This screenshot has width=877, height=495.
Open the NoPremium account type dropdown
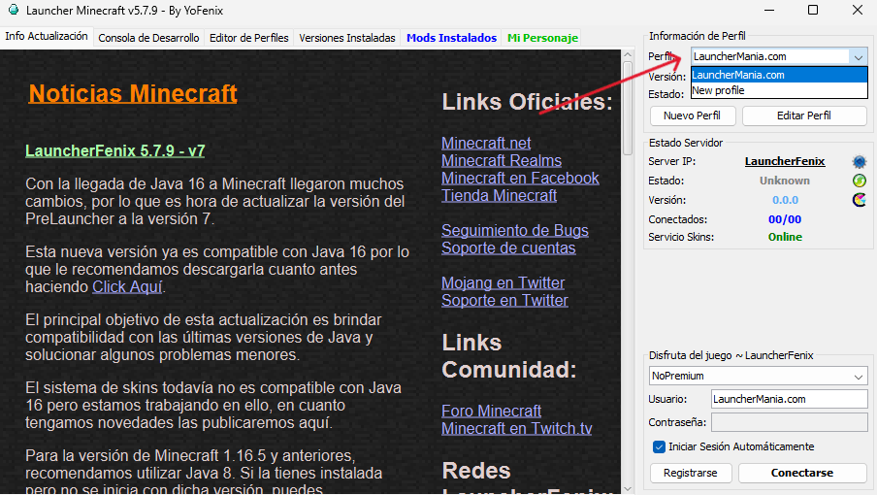pos(758,376)
